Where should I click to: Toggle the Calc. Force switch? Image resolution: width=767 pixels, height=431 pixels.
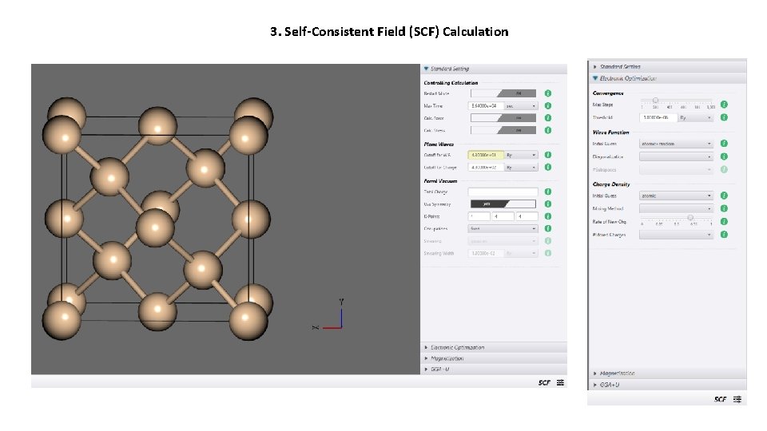tap(503, 118)
